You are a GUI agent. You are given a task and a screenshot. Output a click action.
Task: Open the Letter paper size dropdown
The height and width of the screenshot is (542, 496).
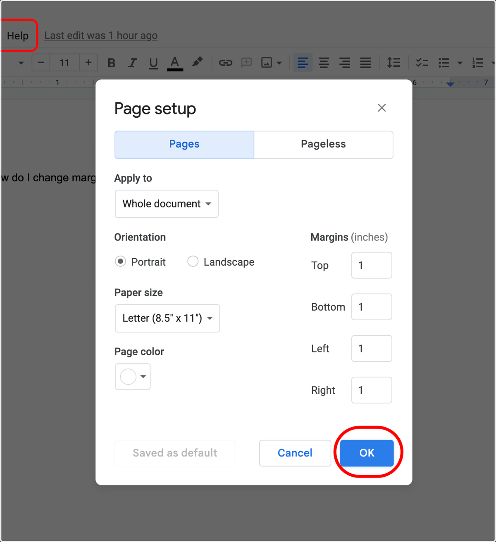[x=167, y=318]
